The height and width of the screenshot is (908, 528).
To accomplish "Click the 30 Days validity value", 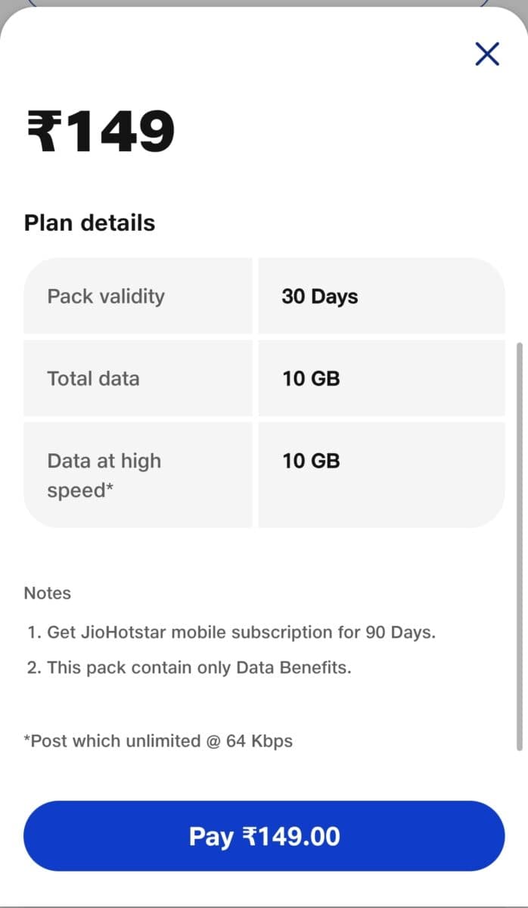I will pos(319,296).
